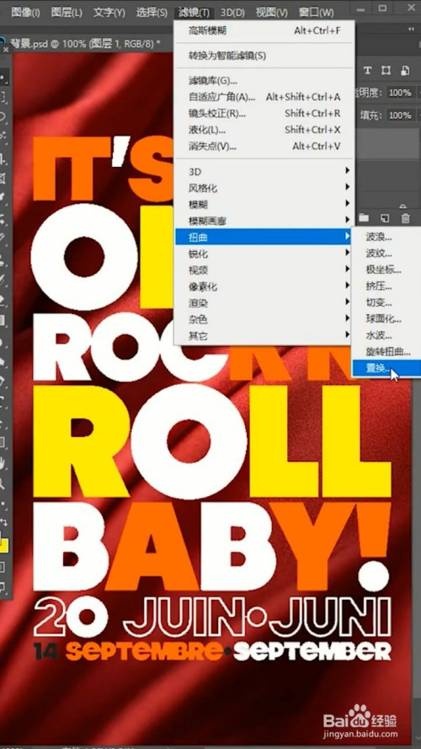The image size is (421, 749).
Task: Open the 窗口(W) menu
Action: pyautogui.click(x=316, y=12)
